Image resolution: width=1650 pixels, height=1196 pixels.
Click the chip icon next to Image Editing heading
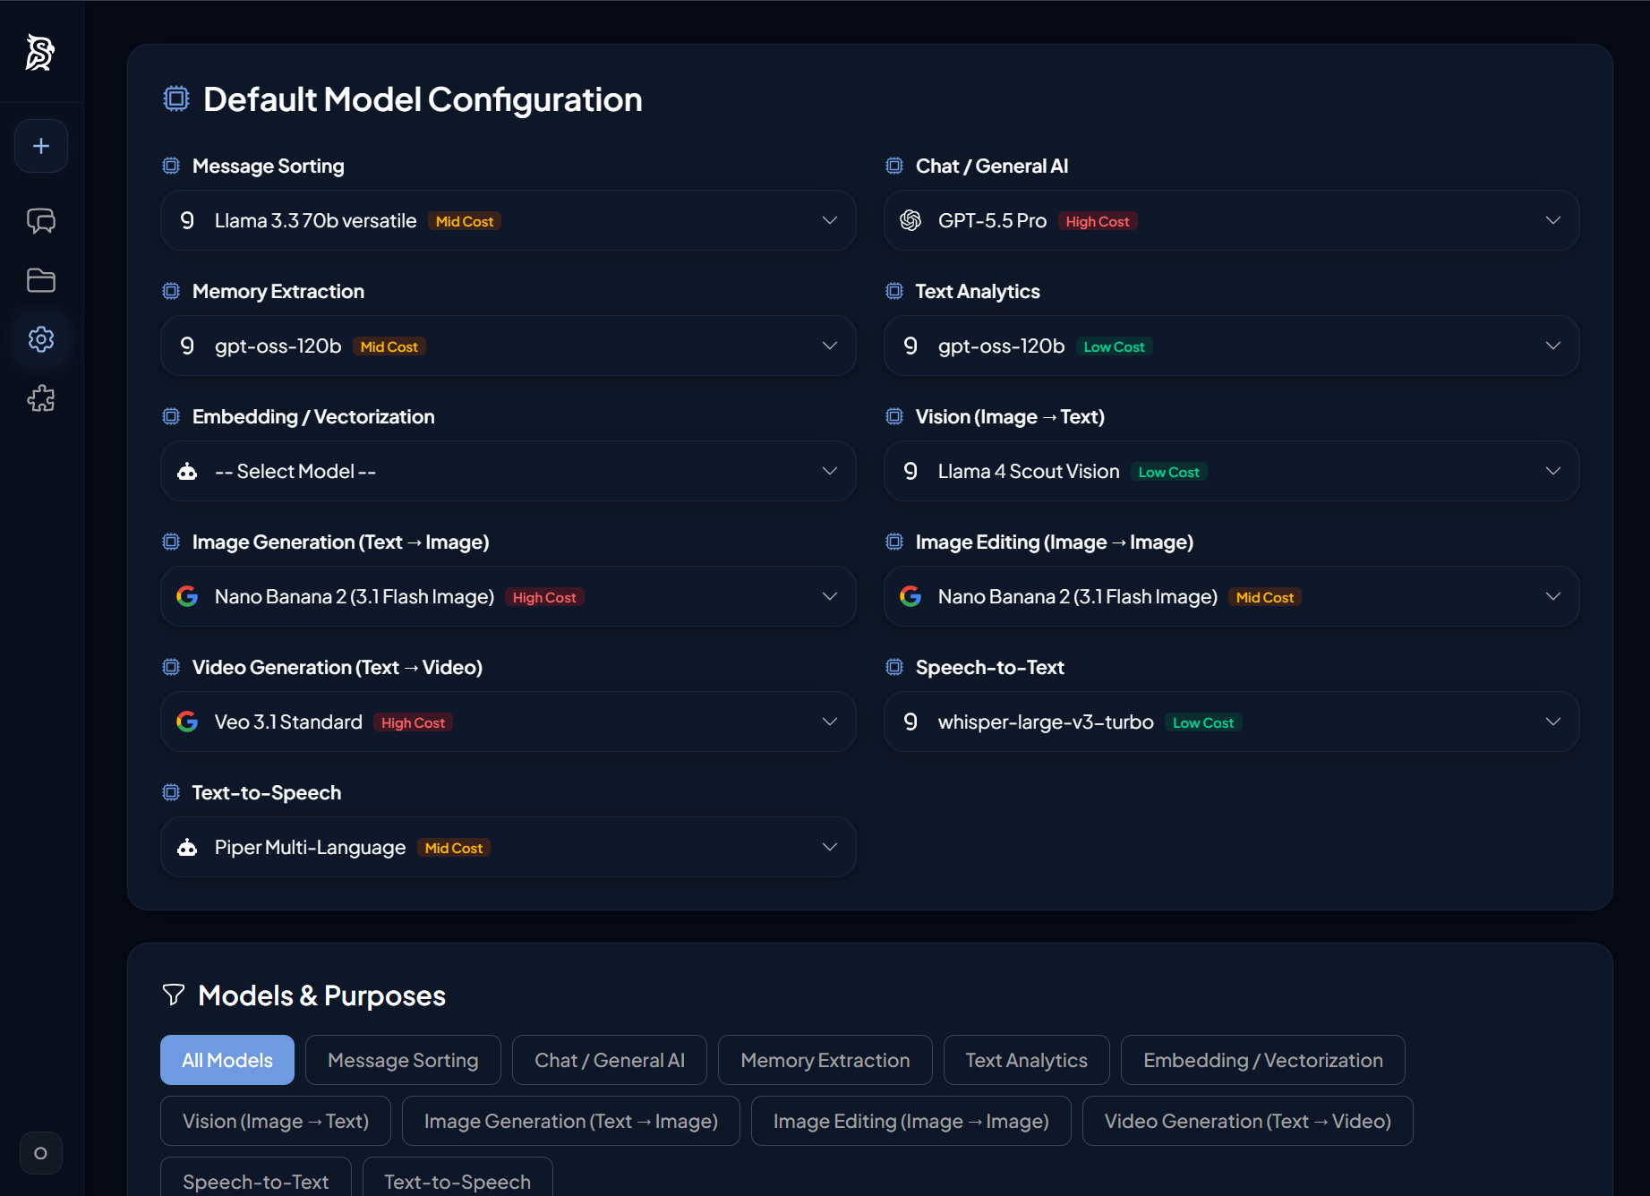[894, 542]
